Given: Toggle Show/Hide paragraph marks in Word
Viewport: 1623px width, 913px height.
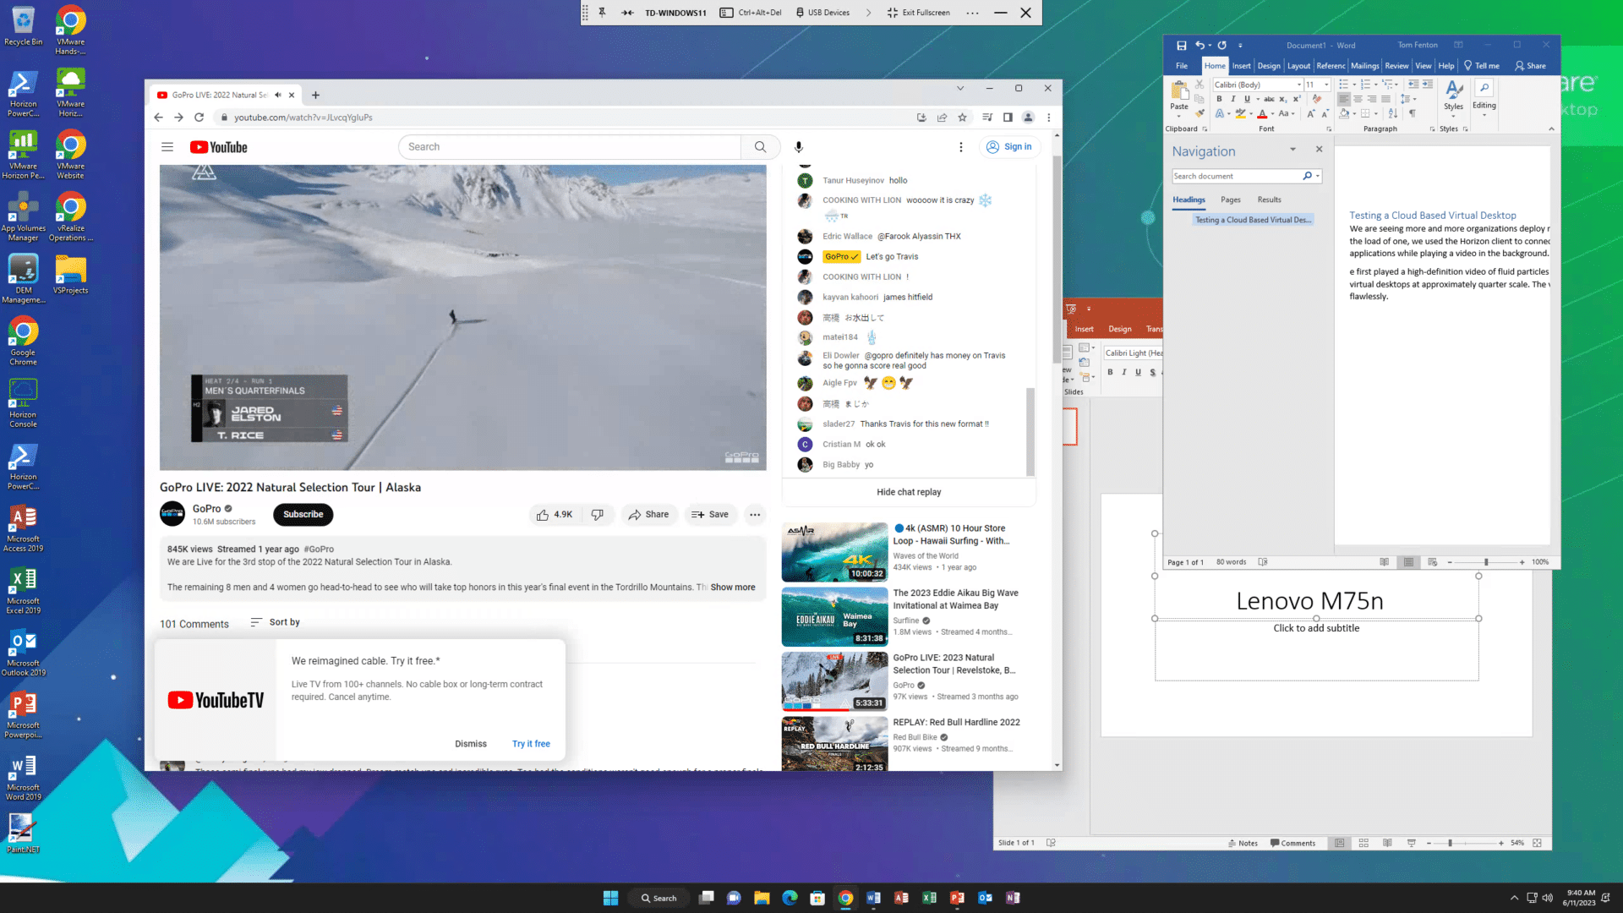Looking at the screenshot, I should pos(1412,113).
